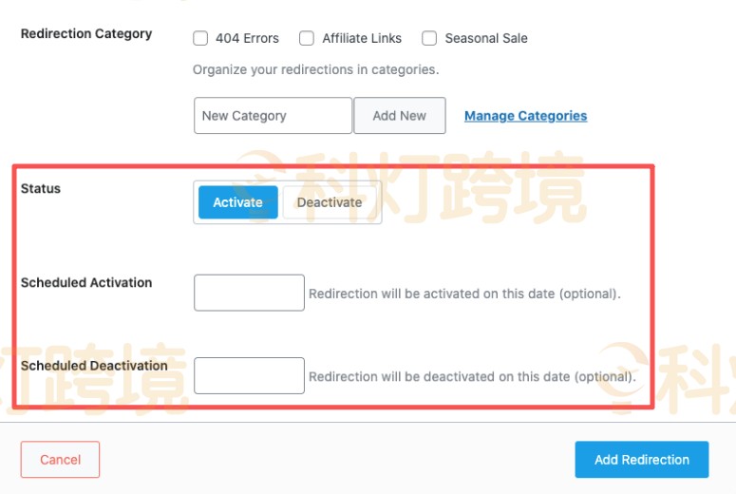Click the "Scheduled Activation" field label
Image resolution: width=736 pixels, height=494 pixels.
coord(86,283)
